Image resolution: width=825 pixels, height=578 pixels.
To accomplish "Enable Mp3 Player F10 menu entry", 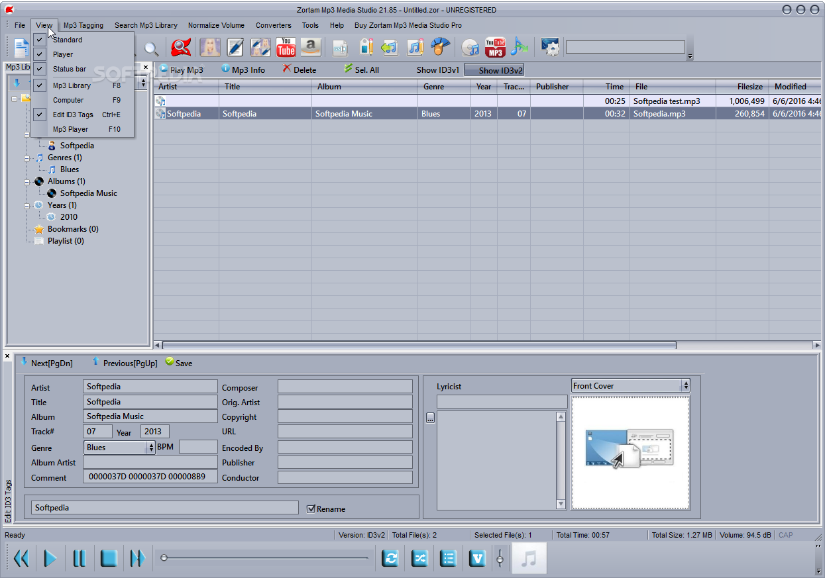I will (x=83, y=129).
